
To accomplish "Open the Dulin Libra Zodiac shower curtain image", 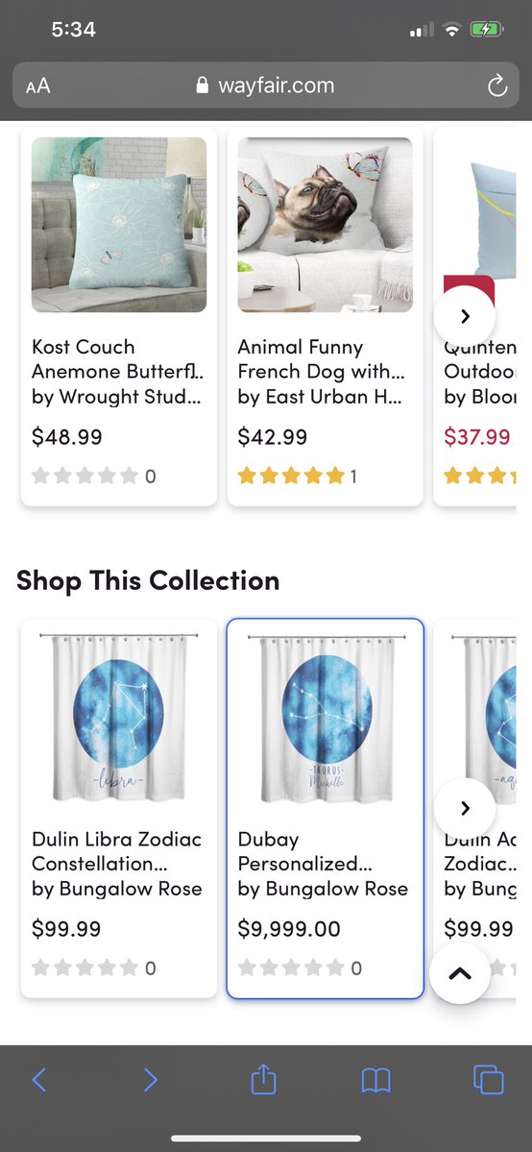I will pyautogui.click(x=119, y=717).
